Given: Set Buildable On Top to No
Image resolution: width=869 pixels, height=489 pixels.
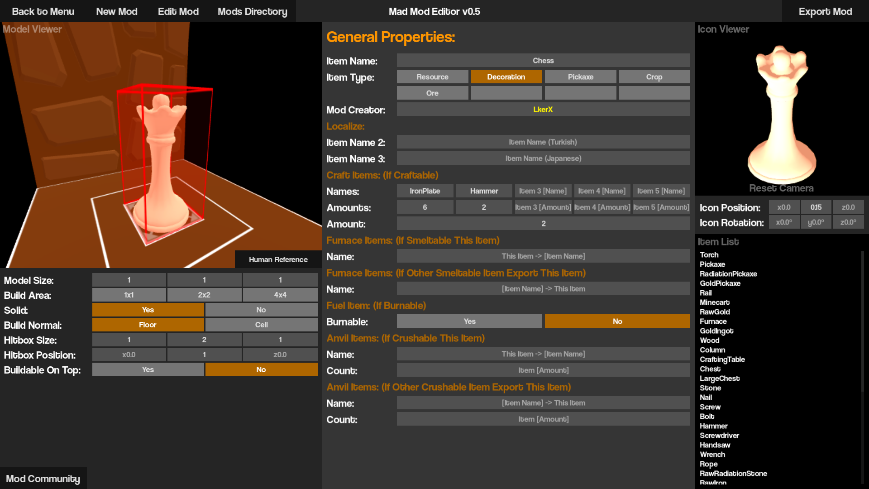Looking at the screenshot, I should (x=261, y=369).
